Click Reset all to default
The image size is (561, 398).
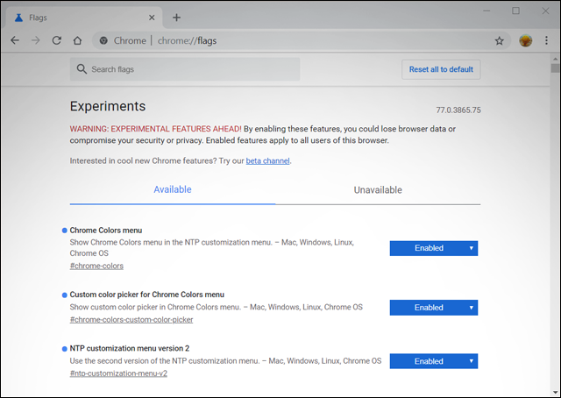click(441, 69)
